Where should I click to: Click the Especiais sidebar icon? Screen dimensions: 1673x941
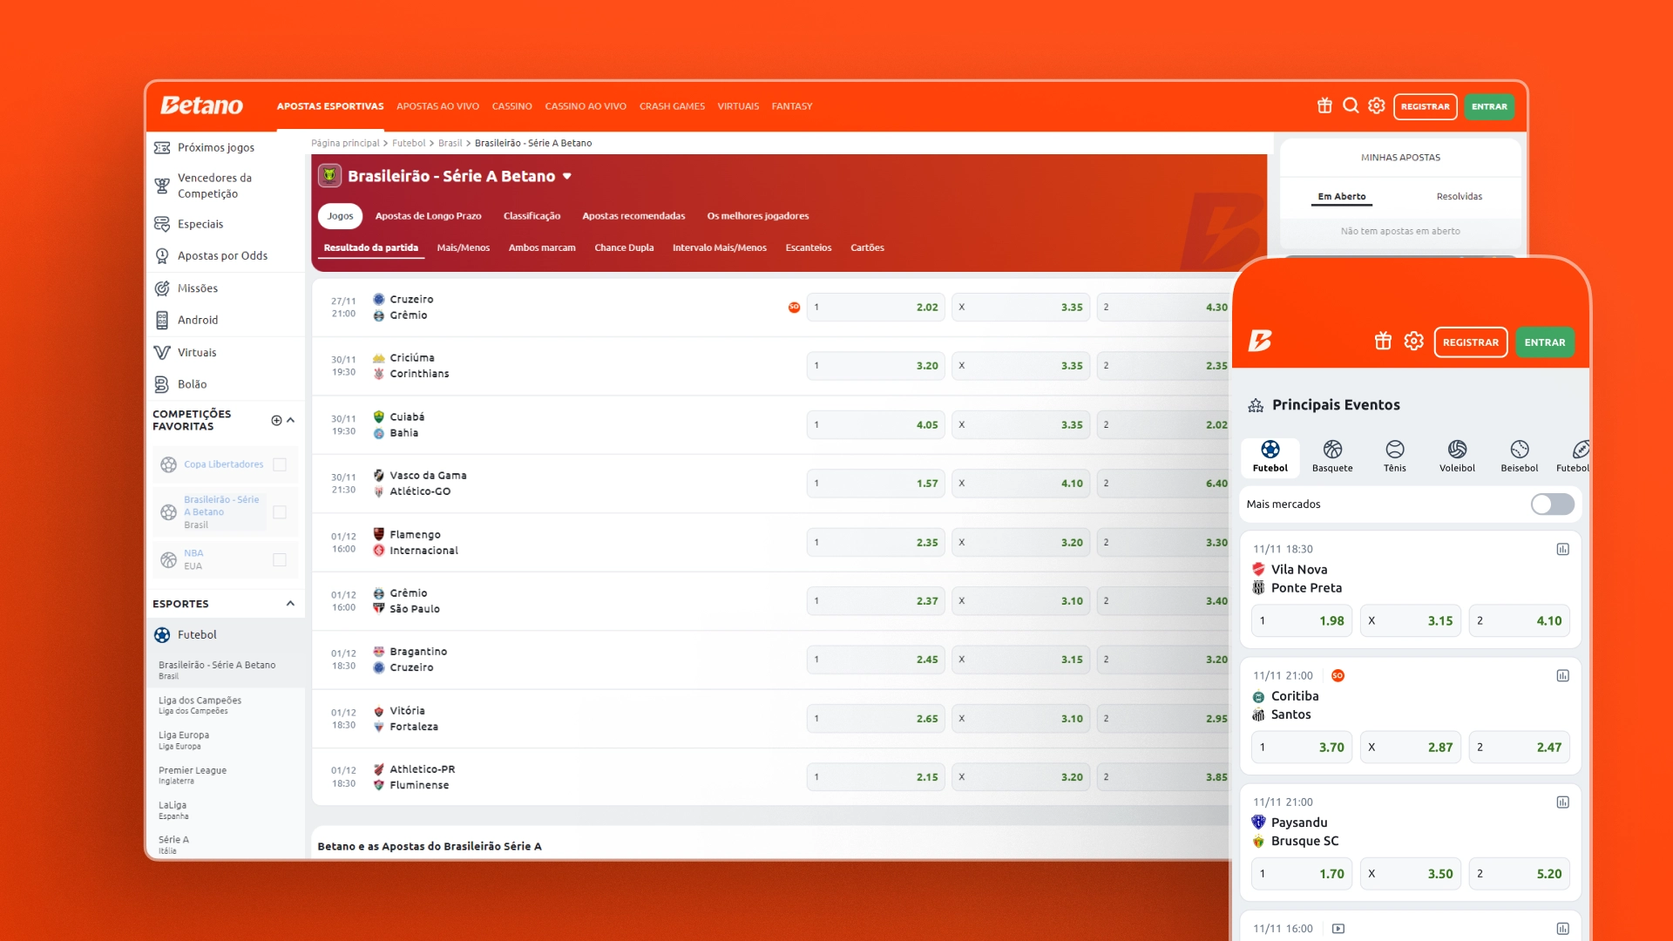point(162,224)
